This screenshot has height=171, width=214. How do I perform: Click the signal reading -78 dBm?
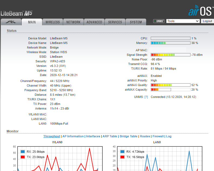197,55
